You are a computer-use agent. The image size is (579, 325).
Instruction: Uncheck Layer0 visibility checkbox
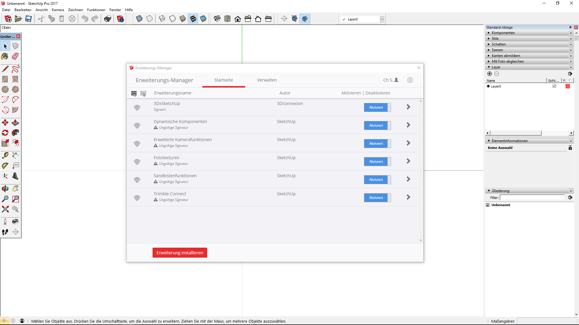tap(554, 86)
